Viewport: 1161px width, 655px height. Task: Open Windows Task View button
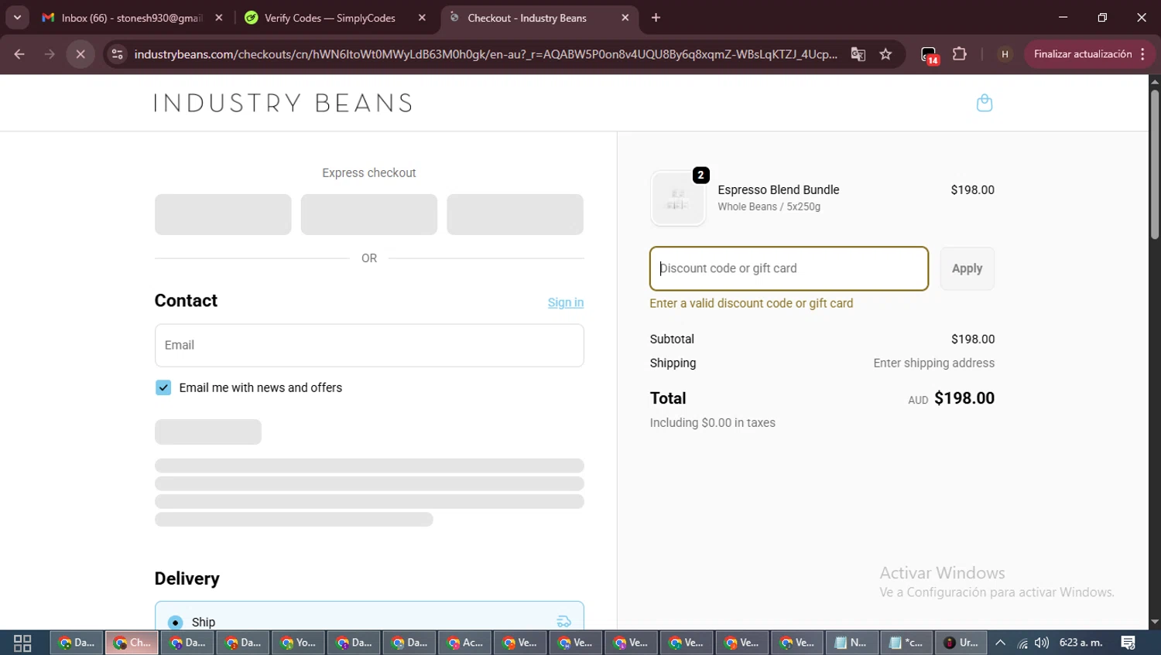click(22, 643)
